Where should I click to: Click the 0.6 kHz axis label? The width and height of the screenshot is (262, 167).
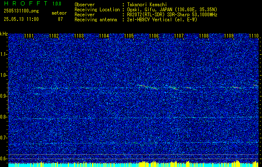click(x=4, y=159)
